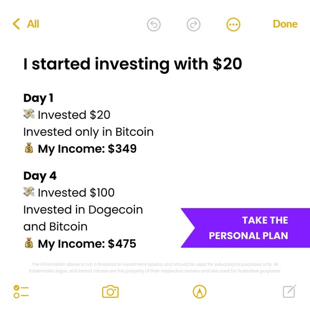Viewport: 310px width, 310px height.
Task: Tap the back chevron arrow
Action: pyautogui.click(x=16, y=24)
